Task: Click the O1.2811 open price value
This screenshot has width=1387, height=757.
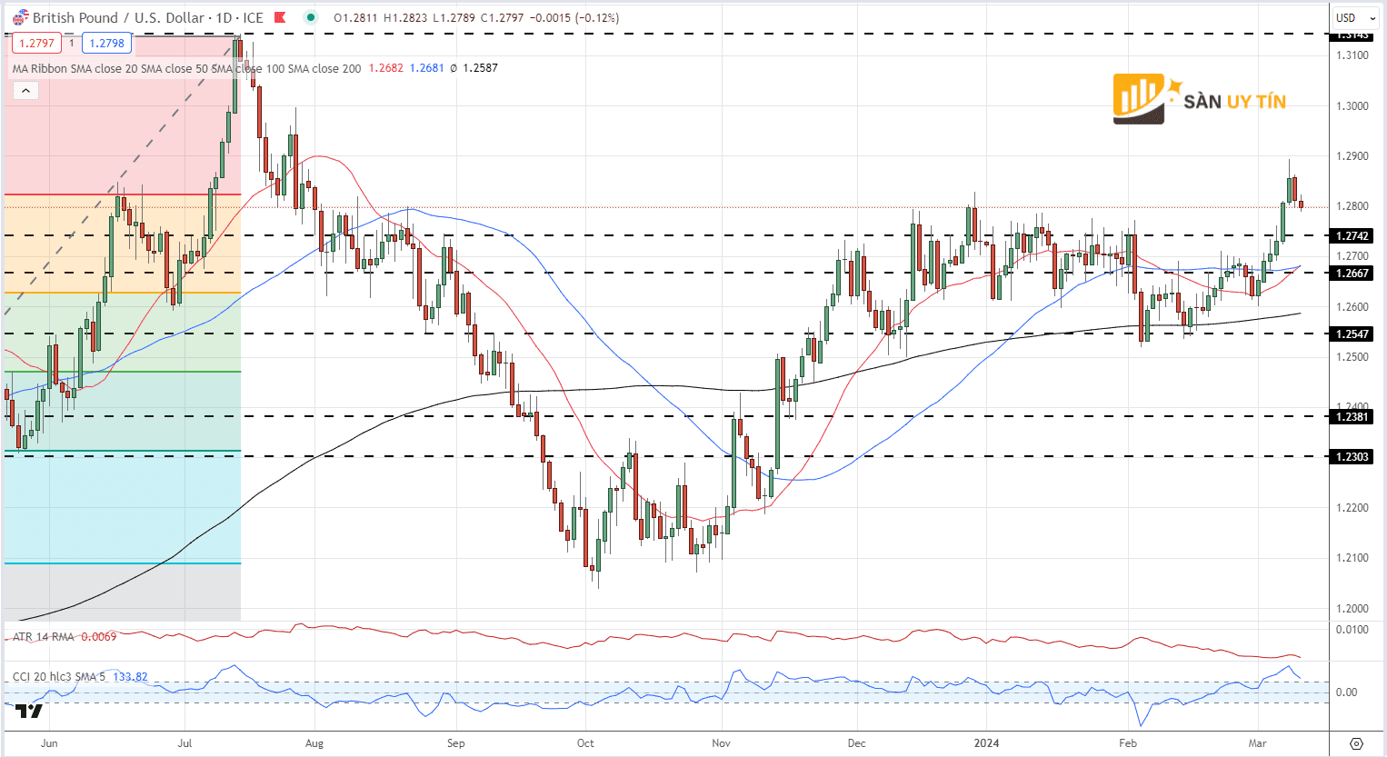Action: coord(356,17)
